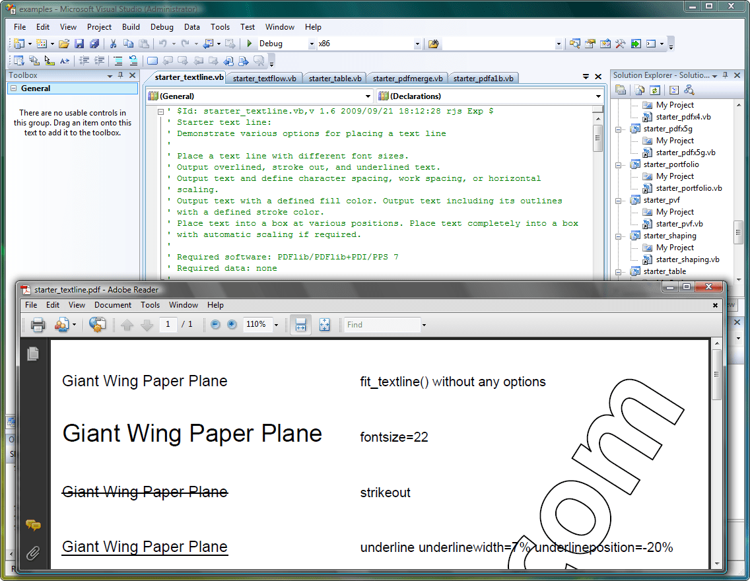Collapse the starter_portfolio project node

tap(619, 164)
